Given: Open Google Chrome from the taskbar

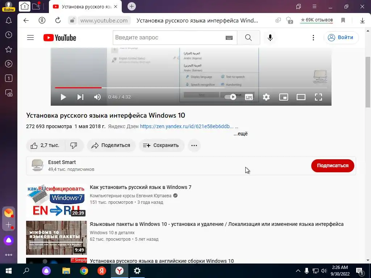Looking at the screenshot, I should tap(84, 271).
